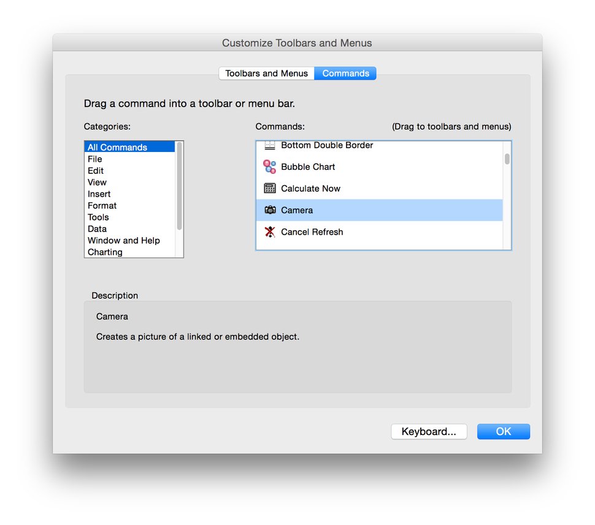595x525 pixels.
Task: Click the Calculate Now calculator icon
Action: pyautogui.click(x=269, y=188)
